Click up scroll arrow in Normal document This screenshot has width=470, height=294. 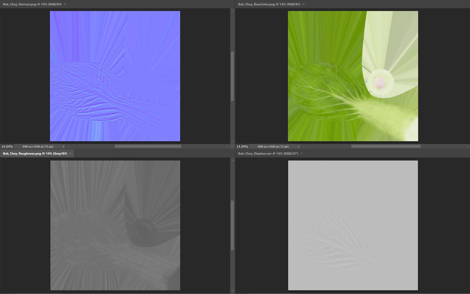click(232, 11)
